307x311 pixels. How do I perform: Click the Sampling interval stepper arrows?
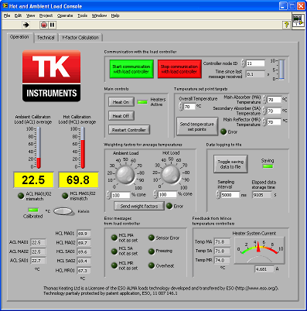pyautogui.click(x=218, y=195)
